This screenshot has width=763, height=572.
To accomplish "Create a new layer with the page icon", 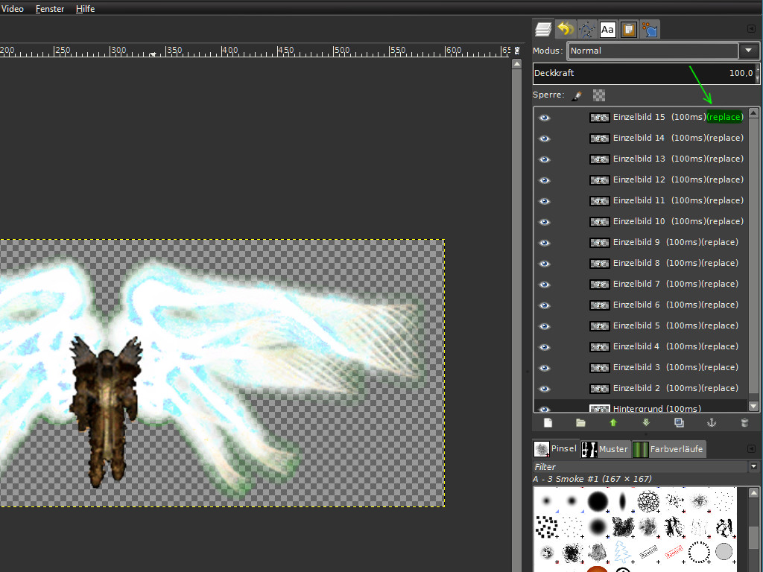I will click(548, 422).
